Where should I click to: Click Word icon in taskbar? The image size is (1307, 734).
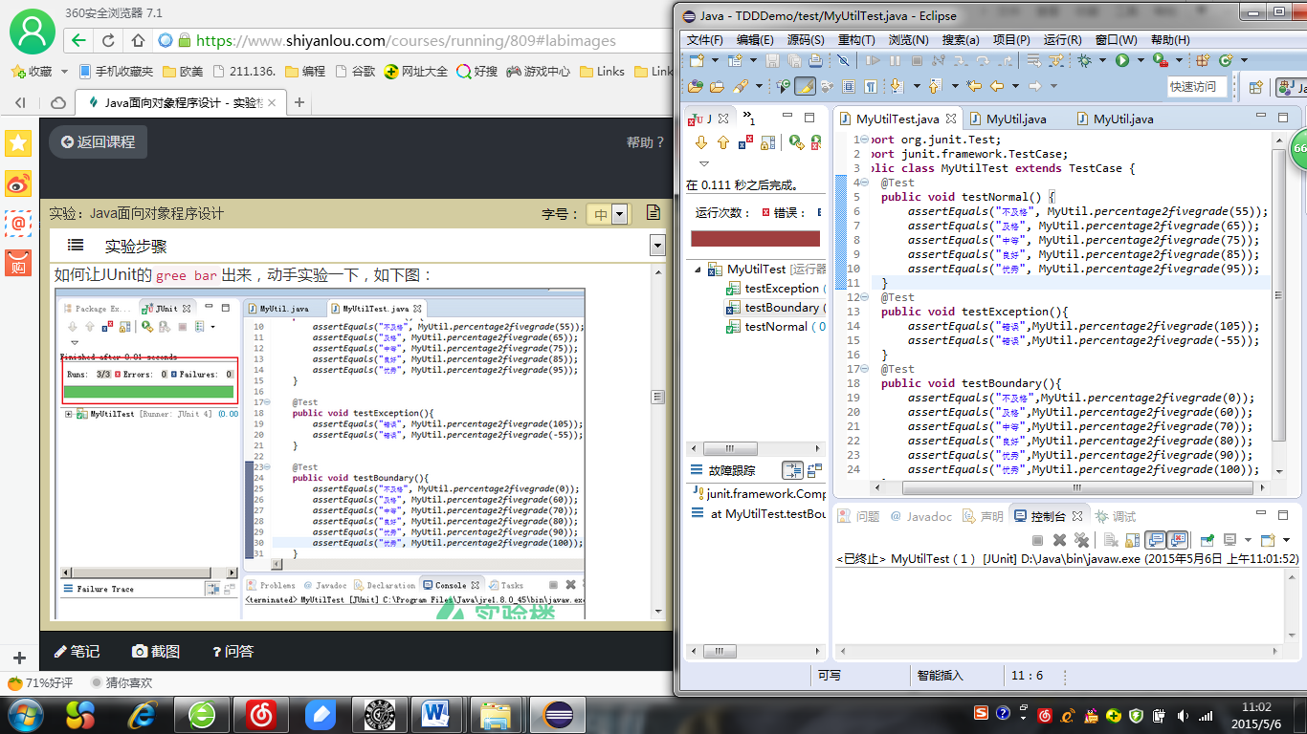coord(436,714)
